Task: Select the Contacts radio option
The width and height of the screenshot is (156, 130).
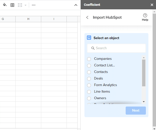Action: 89,72
